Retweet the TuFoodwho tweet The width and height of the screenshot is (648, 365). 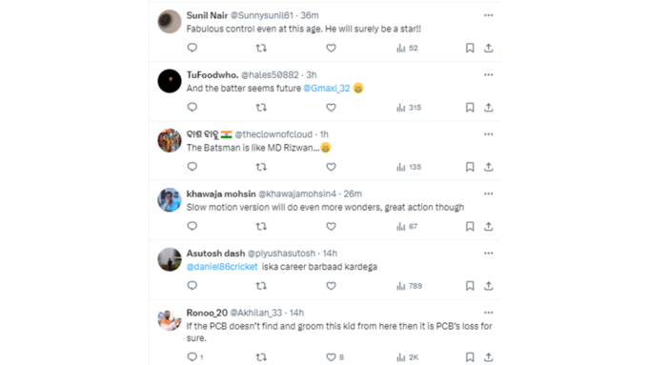[x=261, y=108]
